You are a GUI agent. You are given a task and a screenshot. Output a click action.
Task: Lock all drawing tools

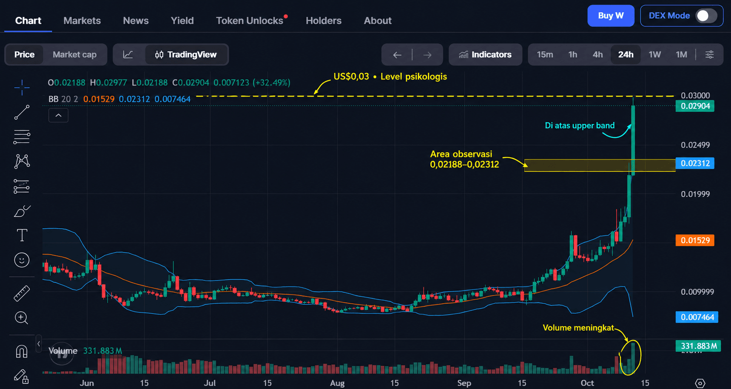coord(22,376)
